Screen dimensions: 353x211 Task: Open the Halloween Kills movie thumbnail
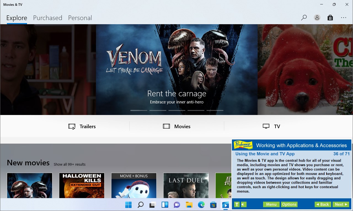[x=82, y=185]
